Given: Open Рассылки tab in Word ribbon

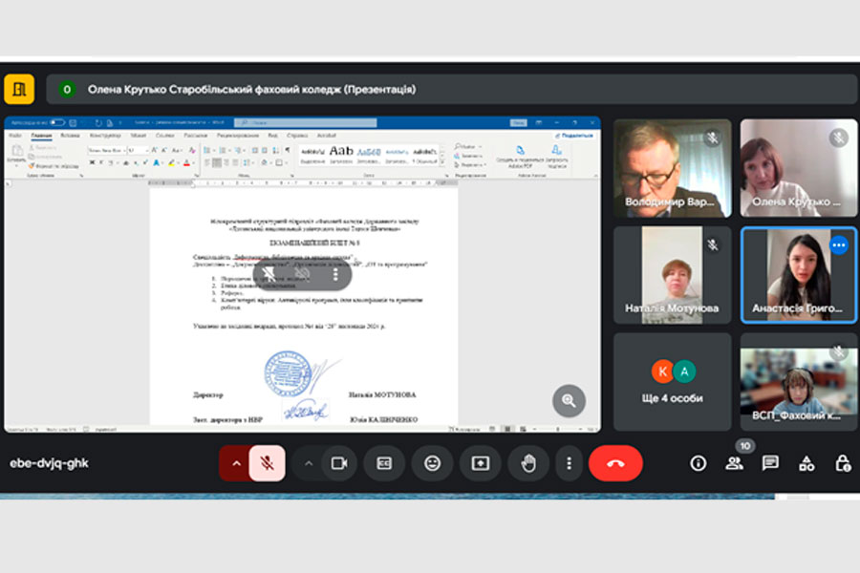Looking at the screenshot, I should [x=195, y=136].
